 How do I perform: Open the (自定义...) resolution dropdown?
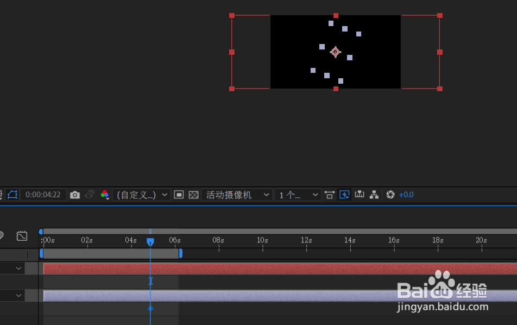(141, 195)
